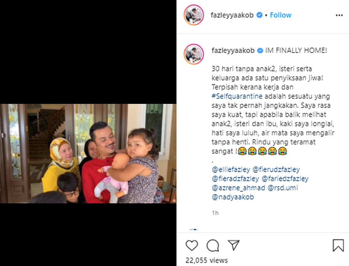Click the 1h post timestamp
The image size is (349, 266).
[x=215, y=213]
